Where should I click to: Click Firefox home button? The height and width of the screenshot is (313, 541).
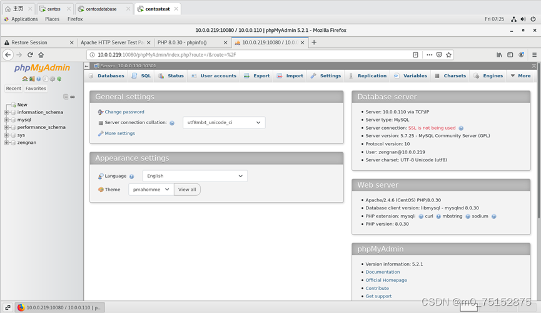point(41,55)
